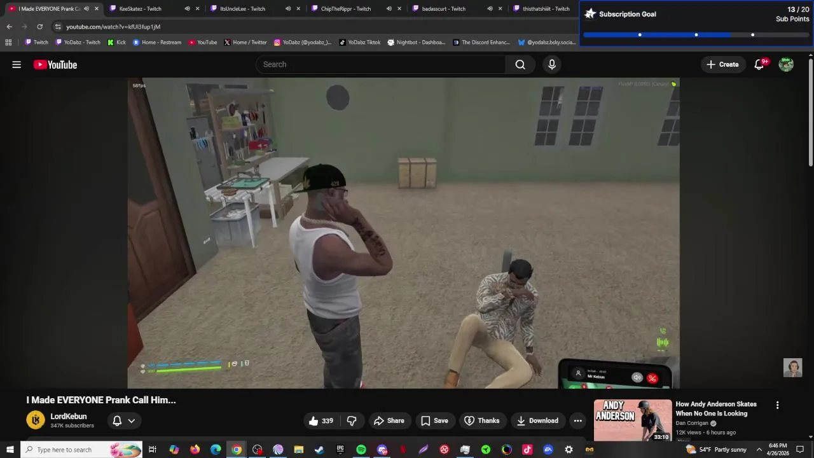Viewport: 814px width, 458px height.
Task: Open YoDabz Tiktok bookmark
Action: click(x=360, y=43)
